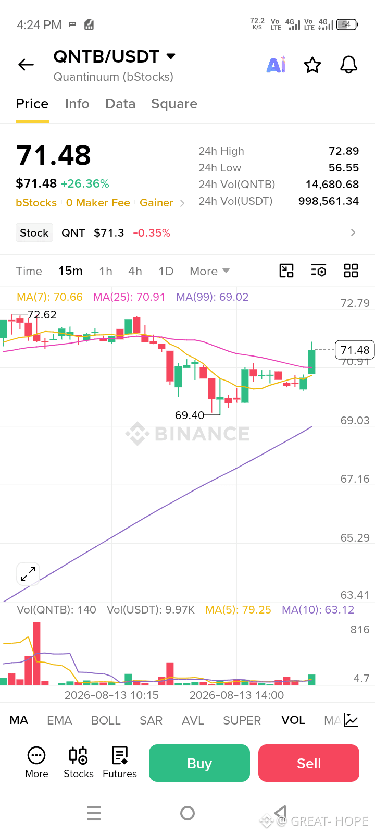
Task: Switch to the Info tab
Action: click(x=77, y=104)
